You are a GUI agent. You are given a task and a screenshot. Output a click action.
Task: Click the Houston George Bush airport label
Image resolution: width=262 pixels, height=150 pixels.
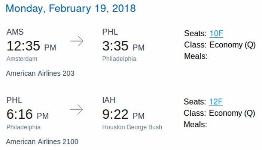click(132, 127)
